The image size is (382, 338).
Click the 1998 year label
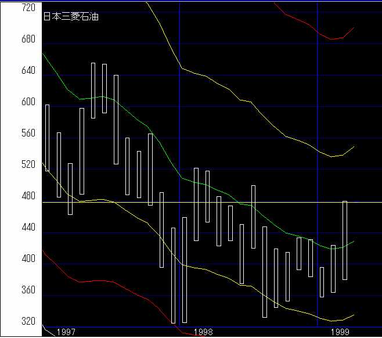click(x=203, y=332)
